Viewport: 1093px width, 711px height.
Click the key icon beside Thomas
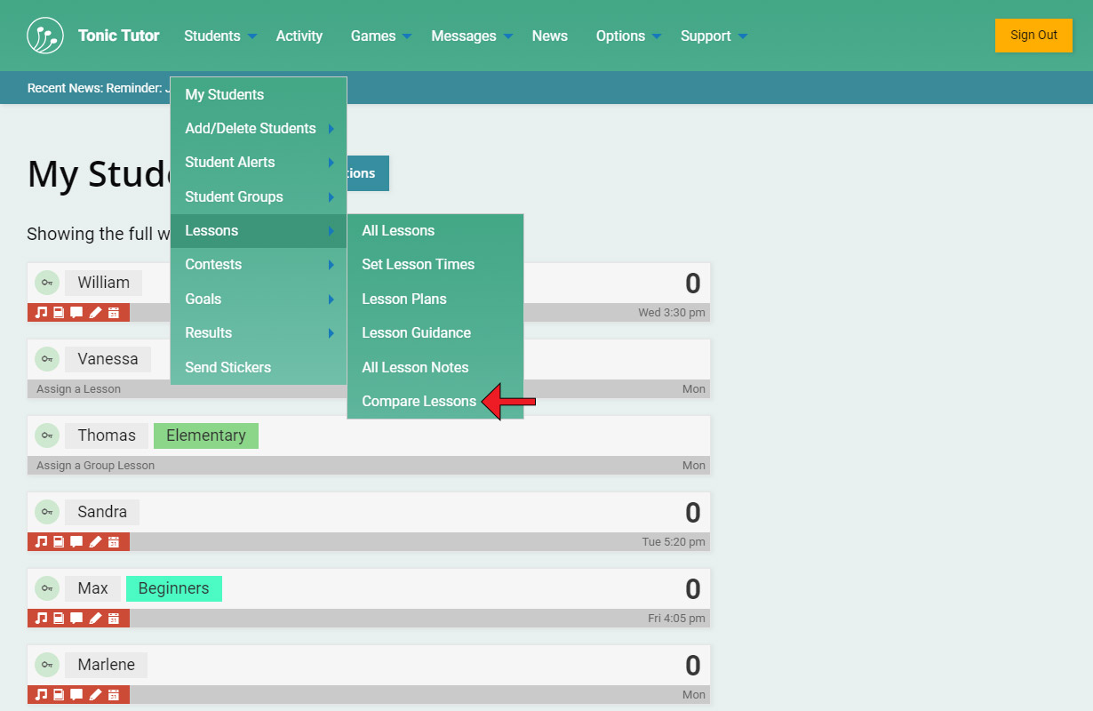(x=47, y=435)
